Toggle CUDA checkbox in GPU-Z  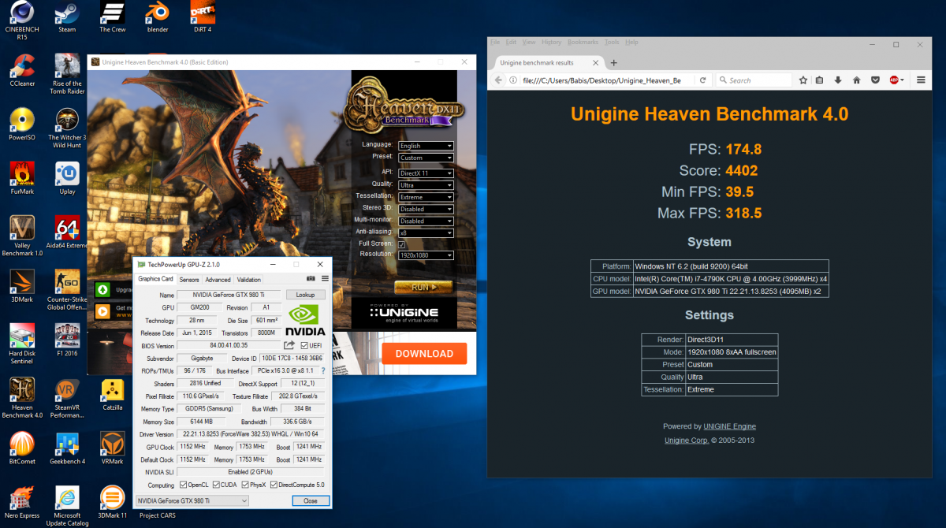[216, 485]
